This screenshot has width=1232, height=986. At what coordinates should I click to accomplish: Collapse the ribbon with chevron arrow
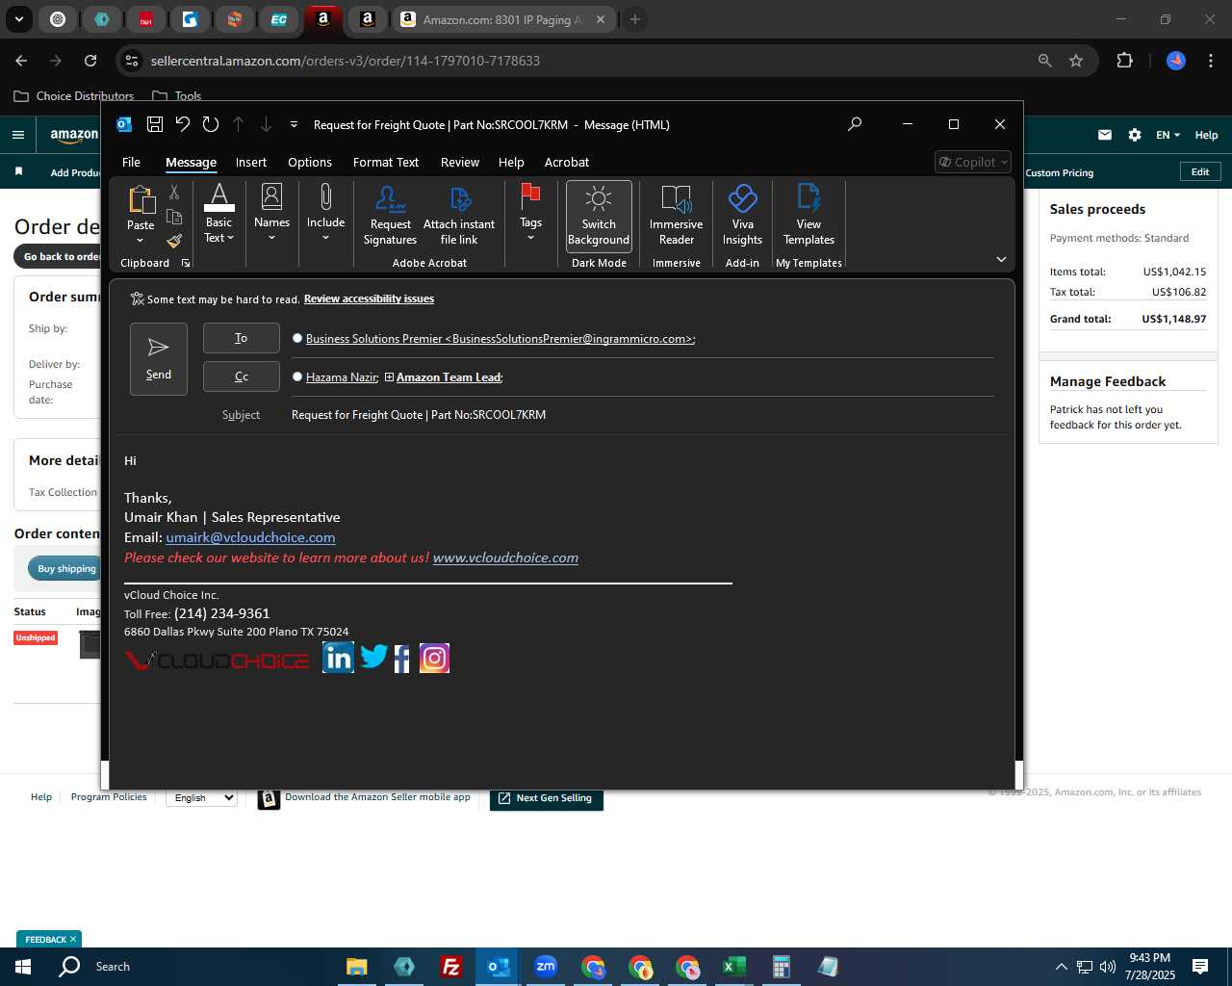click(1001, 259)
